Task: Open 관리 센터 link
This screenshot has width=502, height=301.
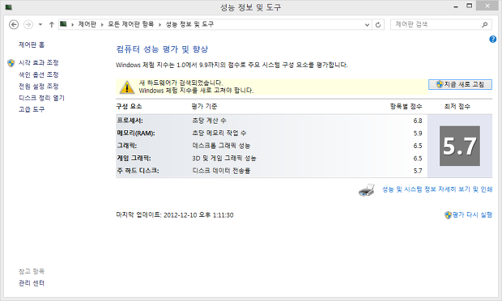Action: (32, 283)
